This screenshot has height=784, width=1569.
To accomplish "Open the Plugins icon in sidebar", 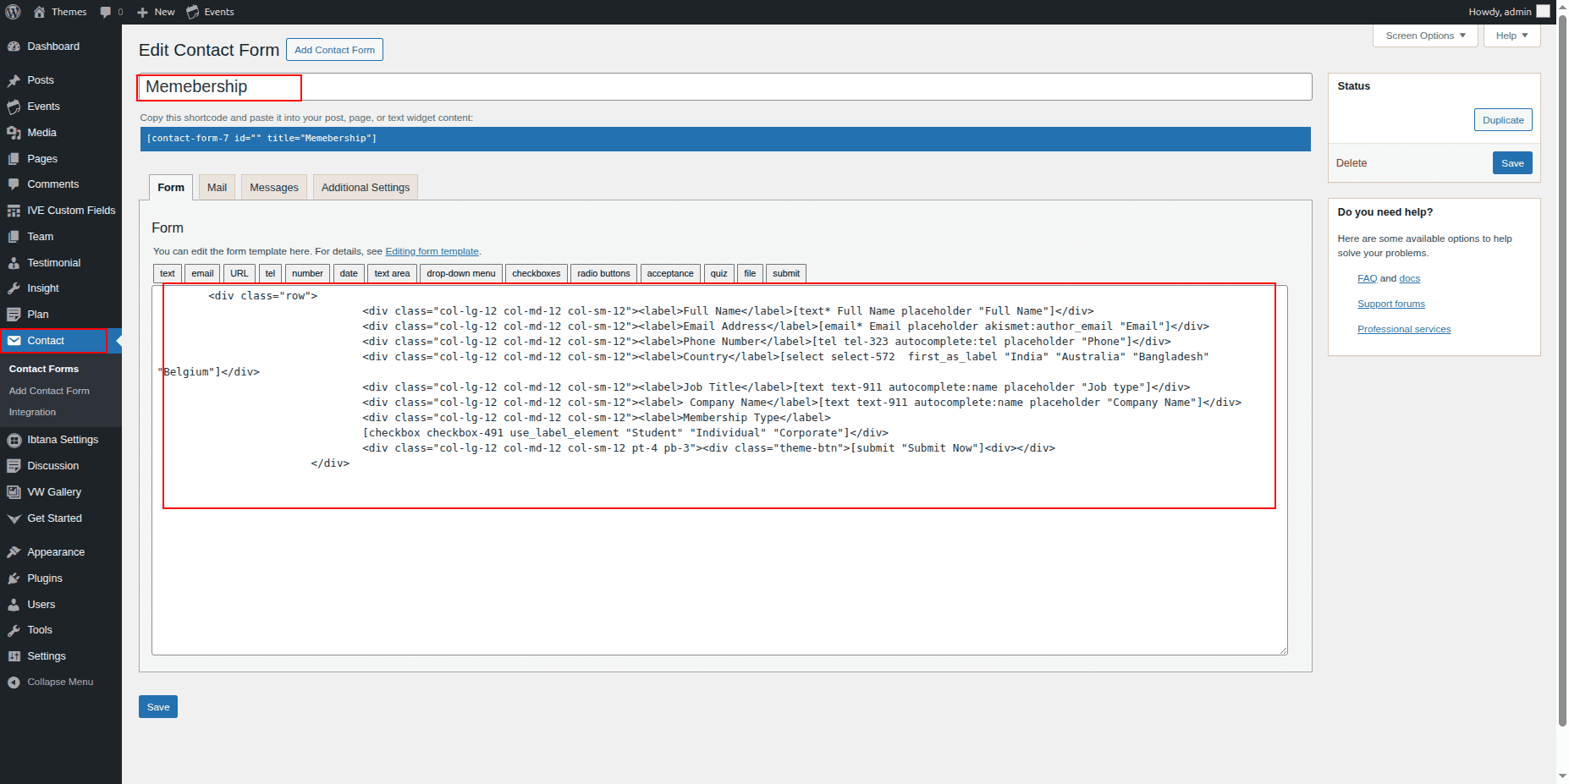I will tap(14, 578).
